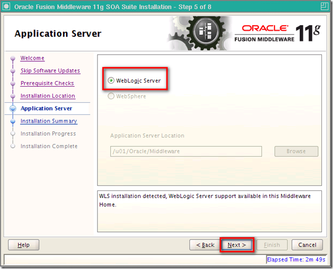The height and width of the screenshot is (269, 333).
Task: Select the Application Server step in sidebar
Action: (46, 108)
